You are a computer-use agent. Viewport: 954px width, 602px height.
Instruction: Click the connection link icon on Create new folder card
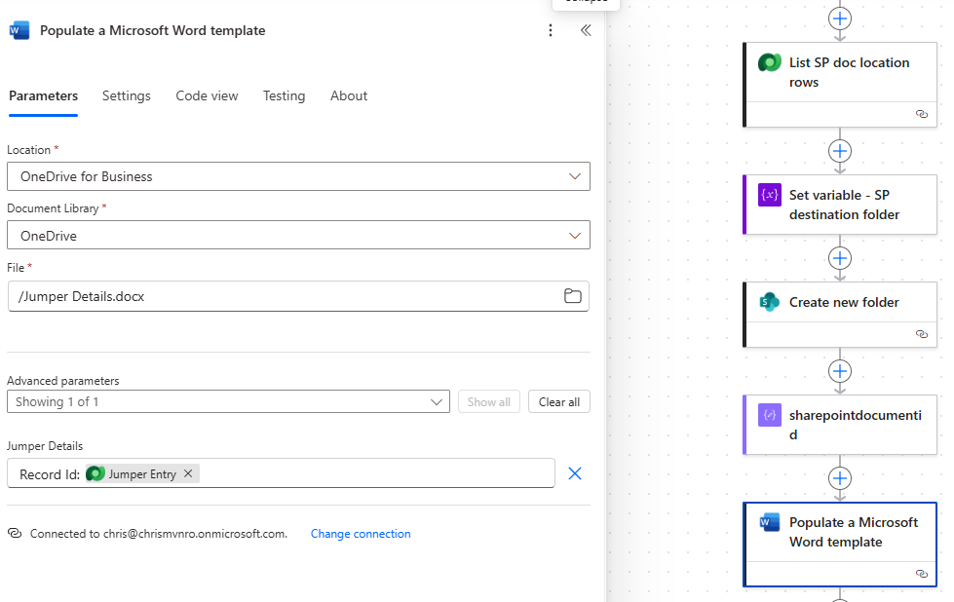(x=922, y=334)
